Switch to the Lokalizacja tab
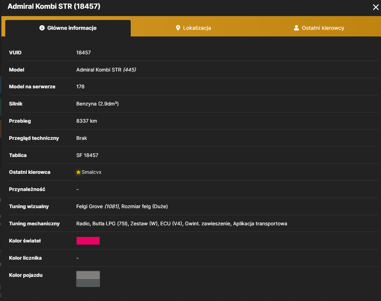381x301 pixels. 194,28
